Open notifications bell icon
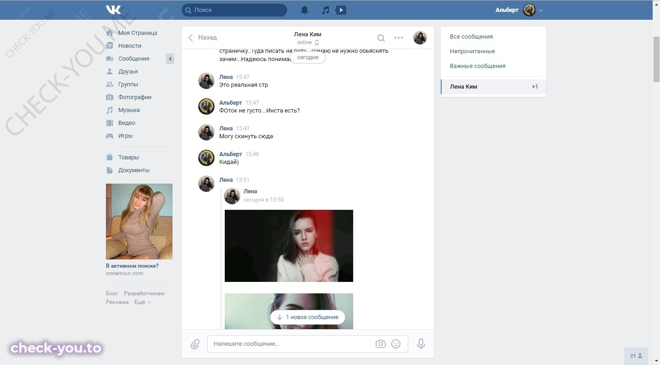 pyautogui.click(x=305, y=10)
